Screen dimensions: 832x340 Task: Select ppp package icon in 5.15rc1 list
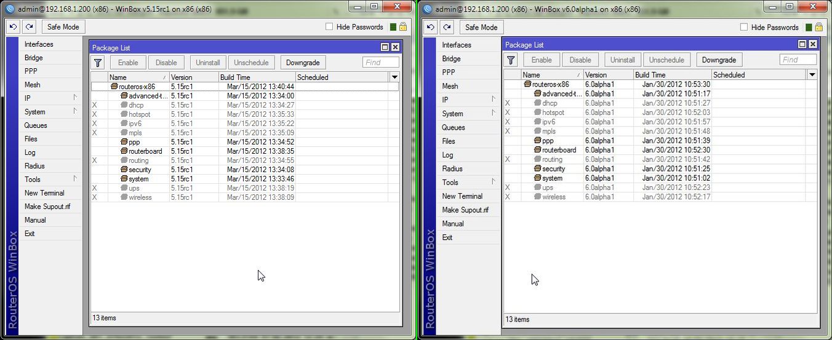[124, 142]
